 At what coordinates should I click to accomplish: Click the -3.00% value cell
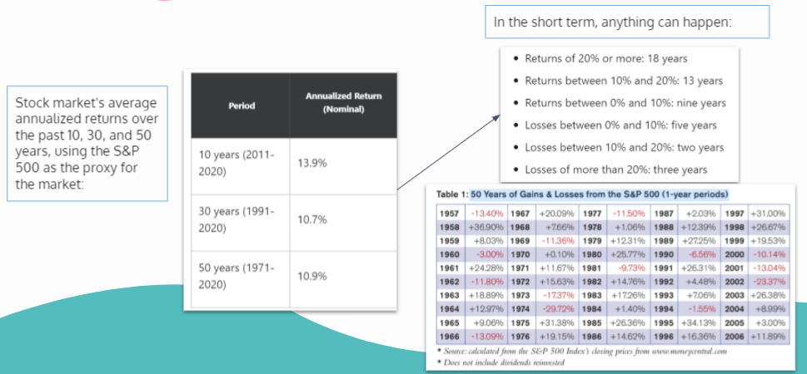coord(487,253)
